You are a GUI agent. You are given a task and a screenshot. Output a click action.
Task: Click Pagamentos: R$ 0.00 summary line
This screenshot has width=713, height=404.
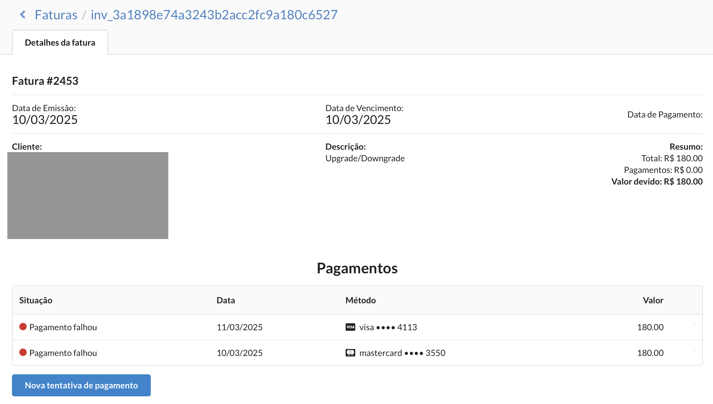(663, 170)
